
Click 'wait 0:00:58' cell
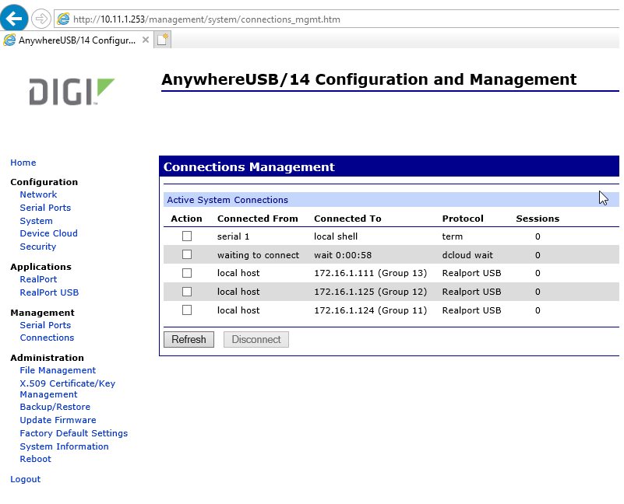pos(343,255)
